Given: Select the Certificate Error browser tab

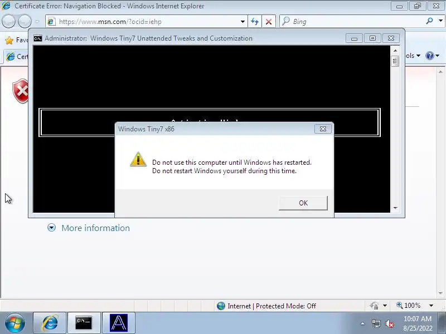Looking at the screenshot, I should (16, 57).
